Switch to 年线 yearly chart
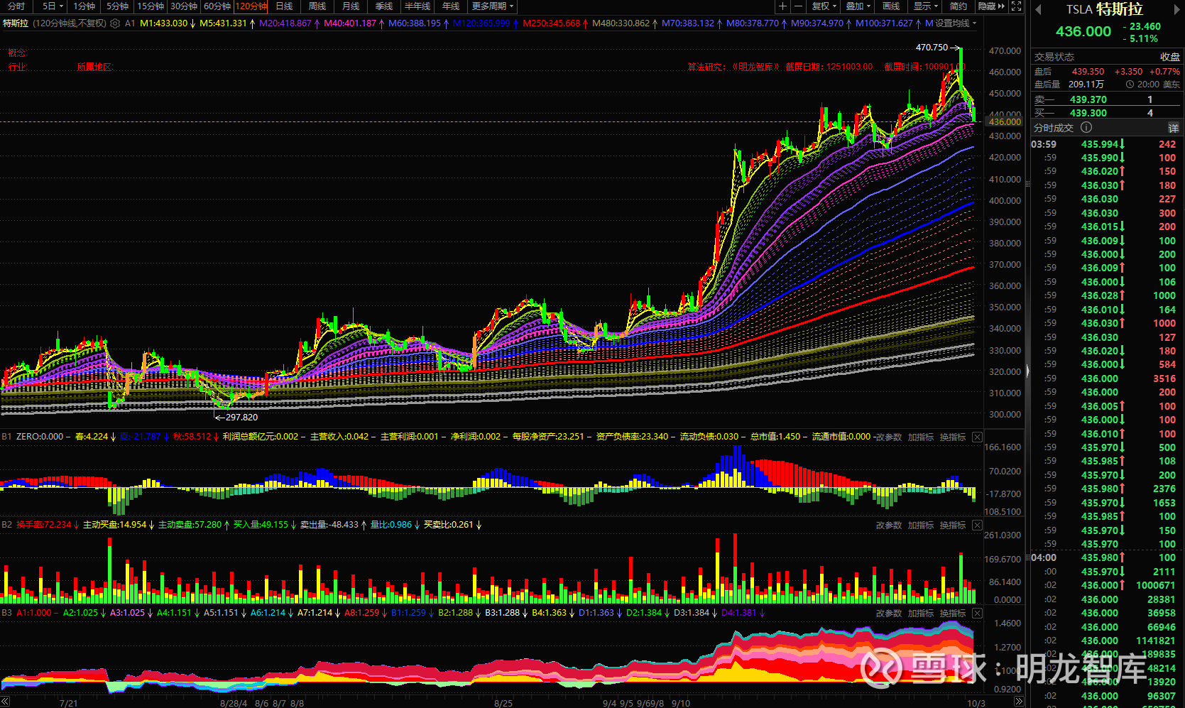 (451, 6)
